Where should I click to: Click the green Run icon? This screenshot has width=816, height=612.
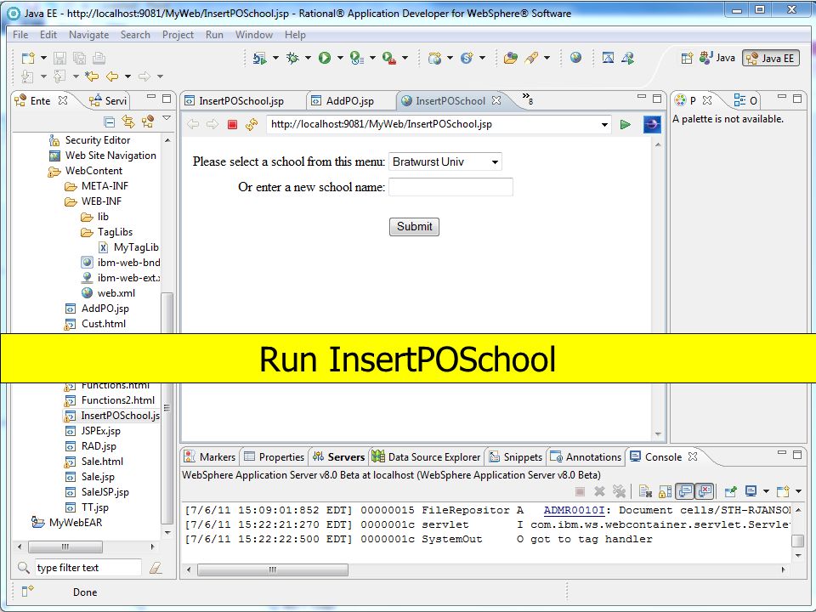325,58
